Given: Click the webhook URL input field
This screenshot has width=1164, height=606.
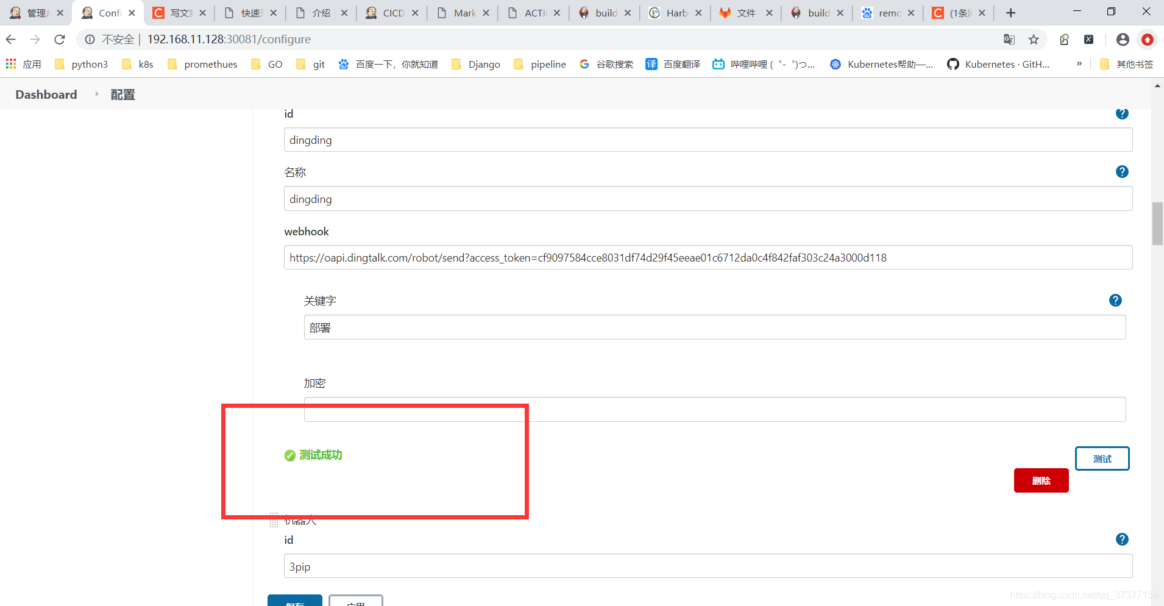Looking at the screenshot, I should pos(708,257).
